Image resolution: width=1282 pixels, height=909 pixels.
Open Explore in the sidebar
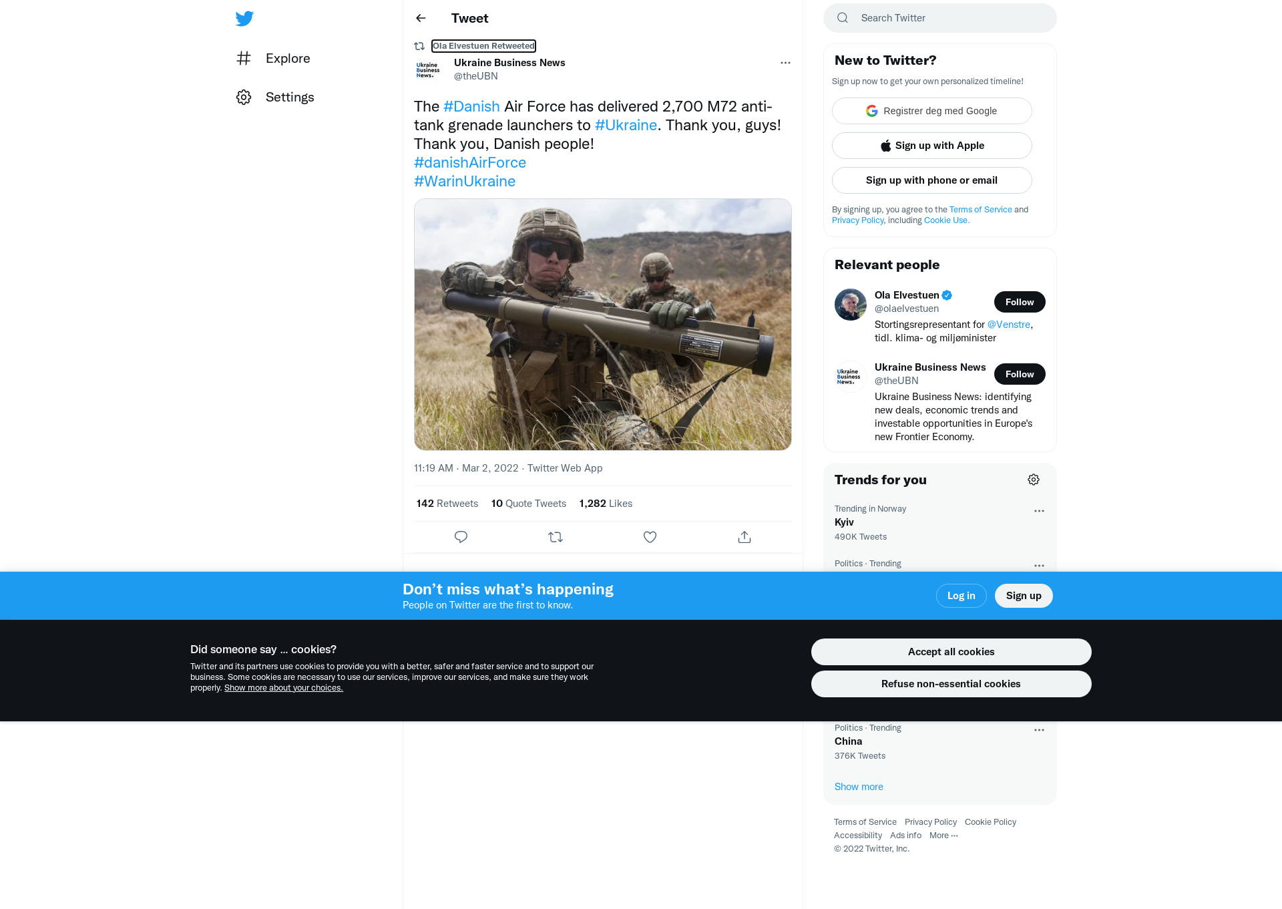[x=273, y=58]
